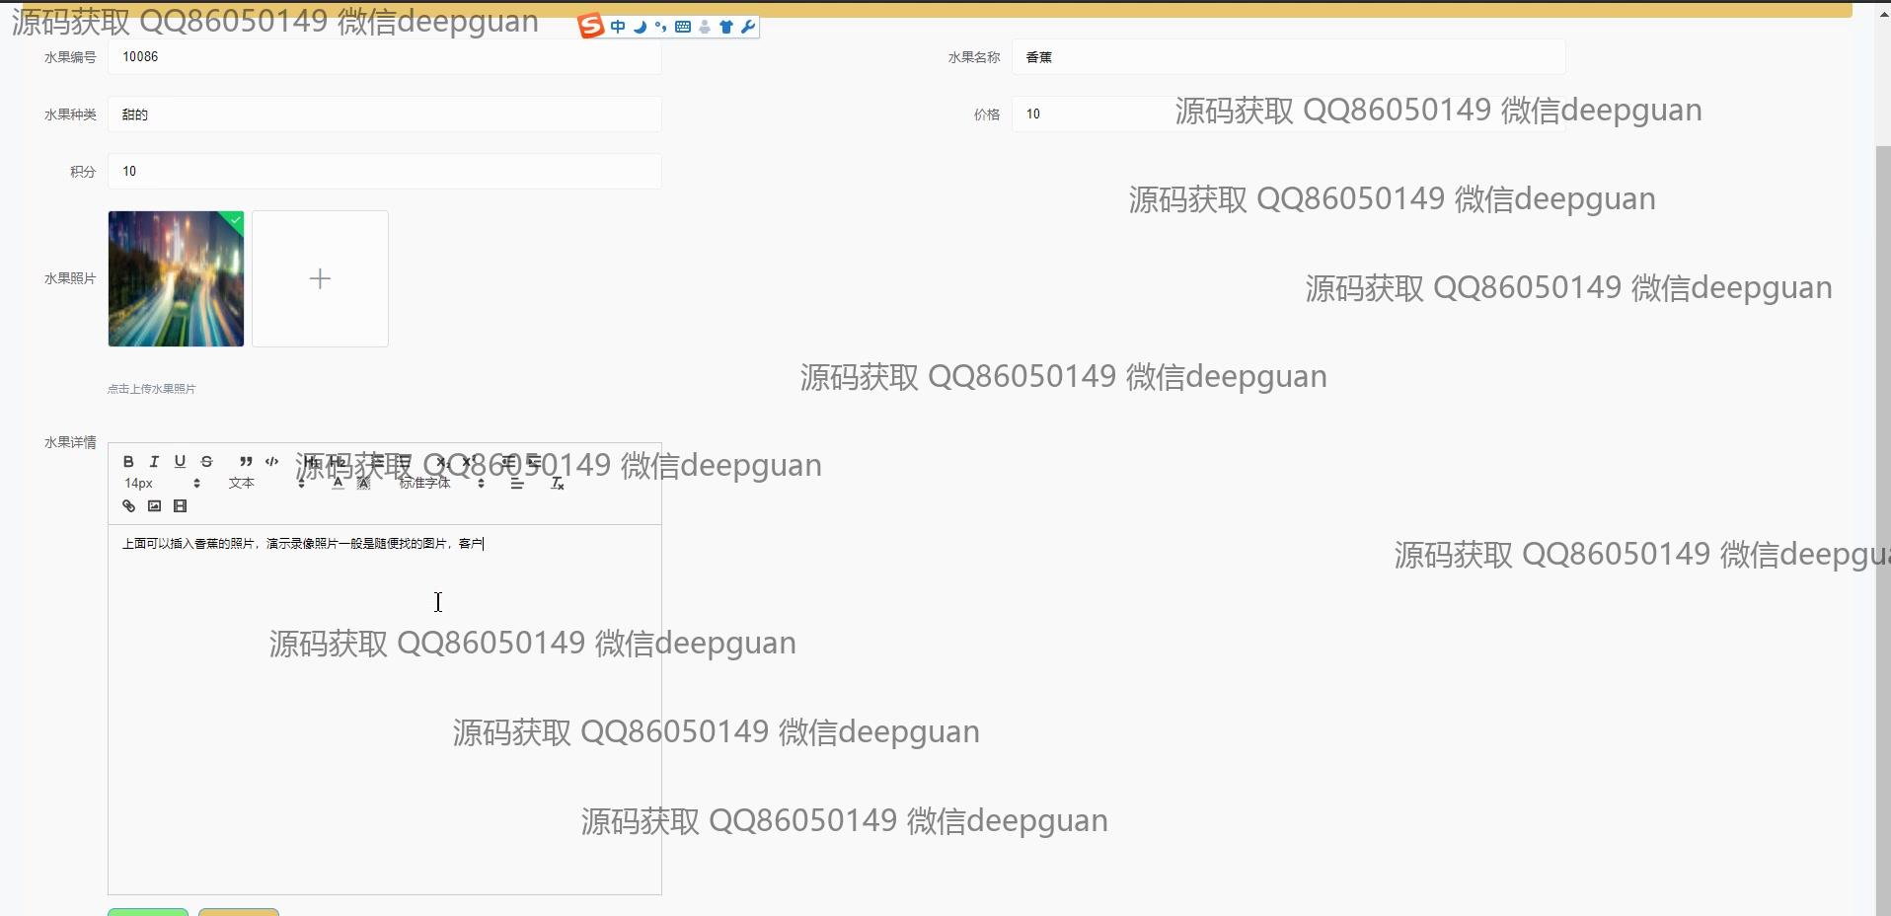Add another fruit photo with plus box
The height and width of the screenshot is (916, 1891).
pos(320,278)
